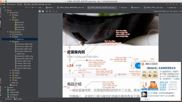Open the Sogou logo icon in popup

pyautogui.click(x=143, y=64)
